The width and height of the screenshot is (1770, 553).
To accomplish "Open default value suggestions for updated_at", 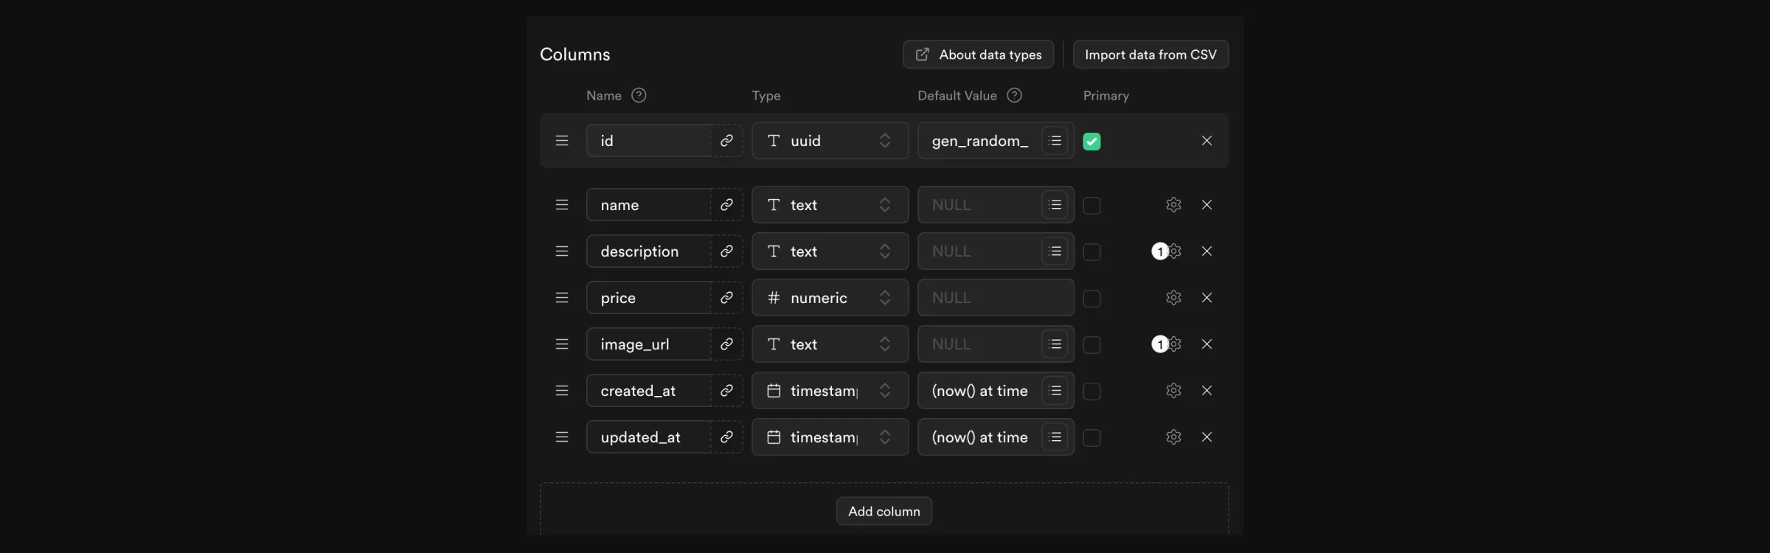I will [1055, 437].
